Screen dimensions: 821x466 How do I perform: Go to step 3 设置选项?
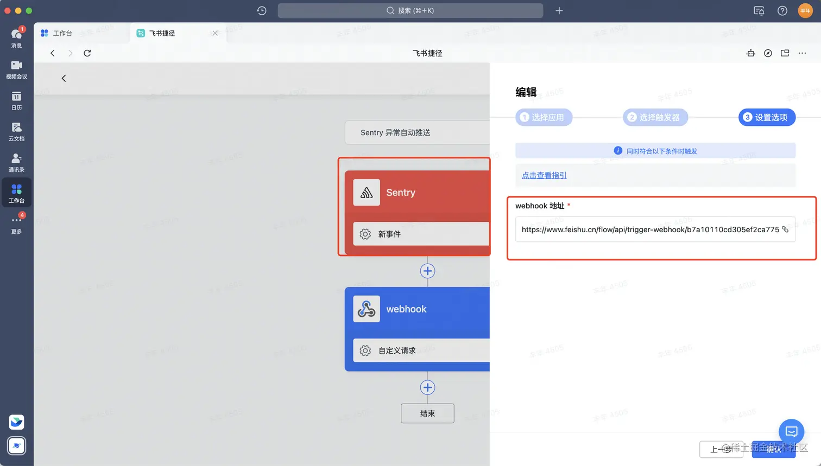(767, 117)
